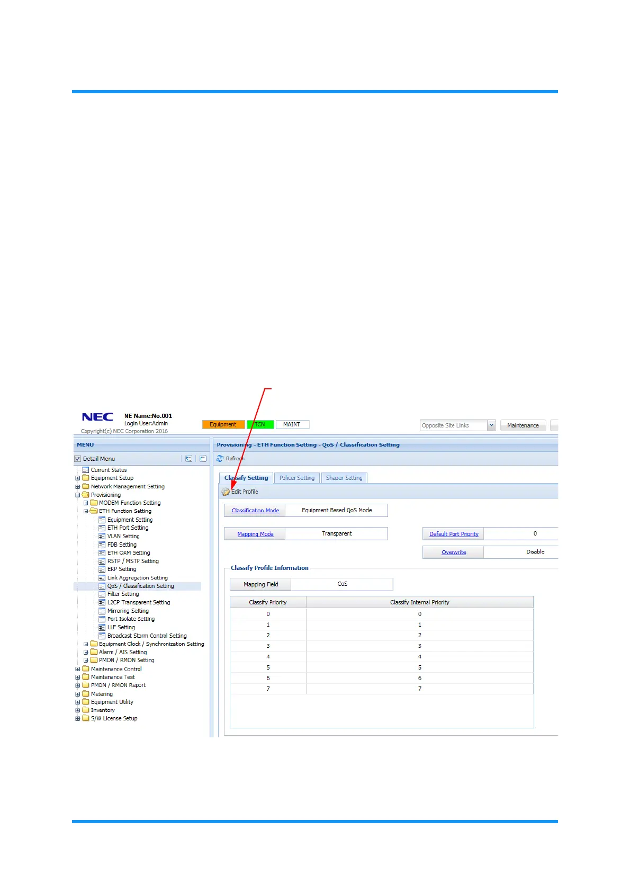Click the Link Aggregation Setting page icon
Viewport: 630px width, 892px height.
(102, 578)
